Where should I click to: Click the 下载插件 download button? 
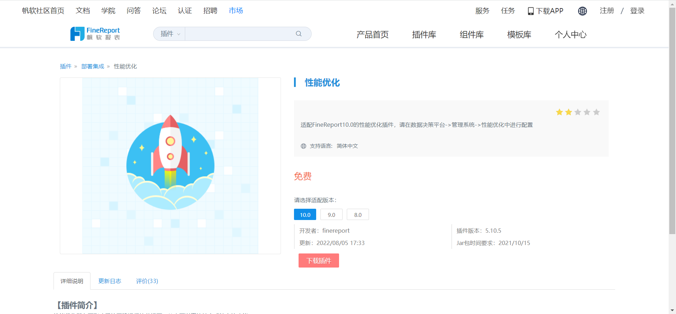coord(319,260)
